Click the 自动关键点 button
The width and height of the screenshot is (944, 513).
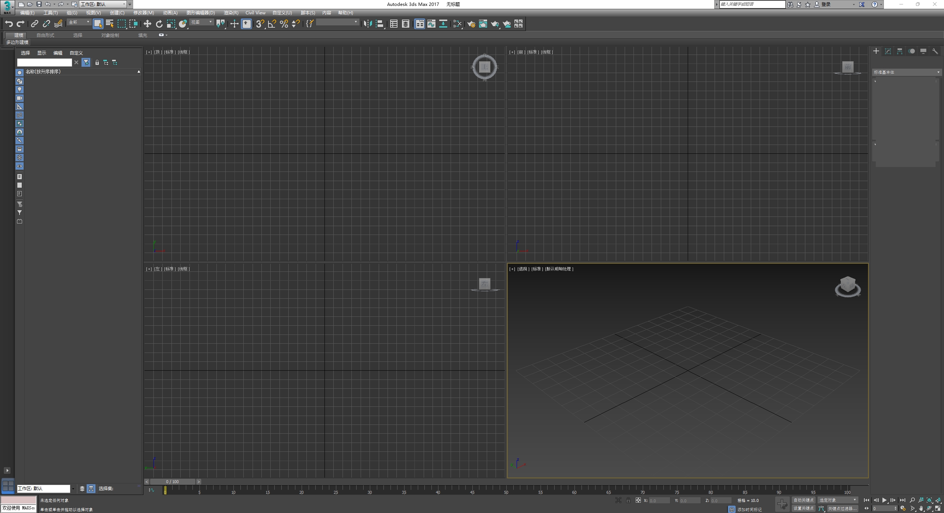pyautogui.click(x=803, y=500)
